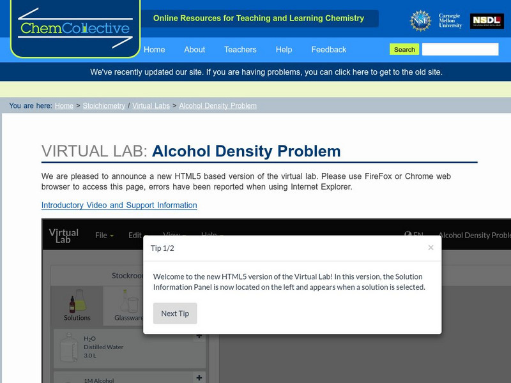
Task: Open the Virtual Lab File dropdown
Action: click(x=104, y=235)
